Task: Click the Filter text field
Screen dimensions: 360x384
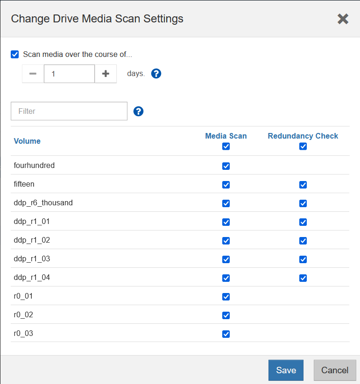Action: tap(69, 111)
